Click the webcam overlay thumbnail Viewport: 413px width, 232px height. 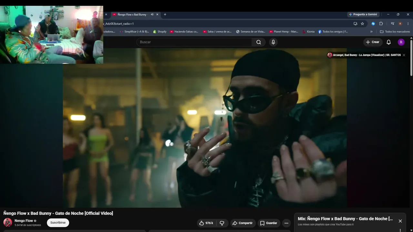[52, 35]
